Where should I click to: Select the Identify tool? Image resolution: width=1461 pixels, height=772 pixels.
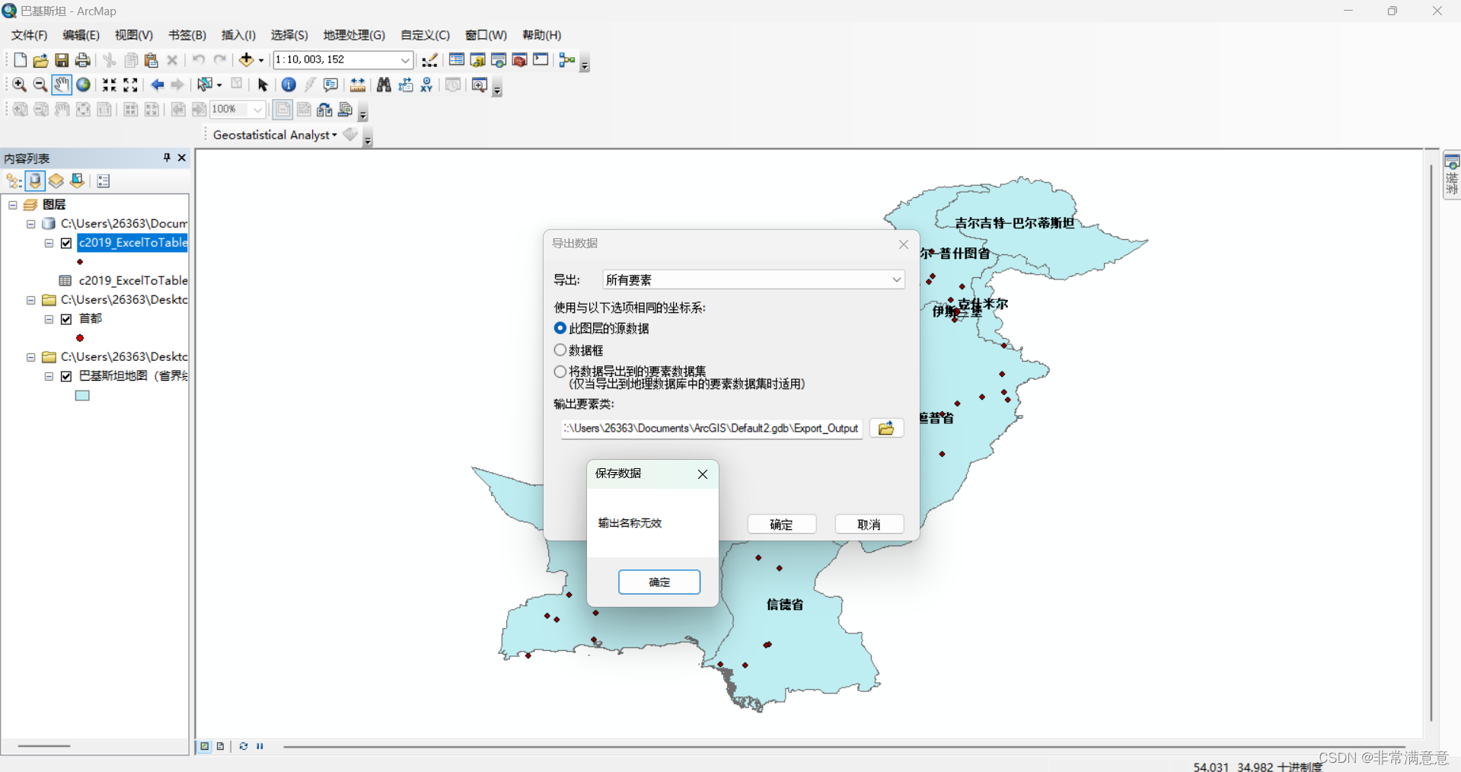(x=289, y=85)
